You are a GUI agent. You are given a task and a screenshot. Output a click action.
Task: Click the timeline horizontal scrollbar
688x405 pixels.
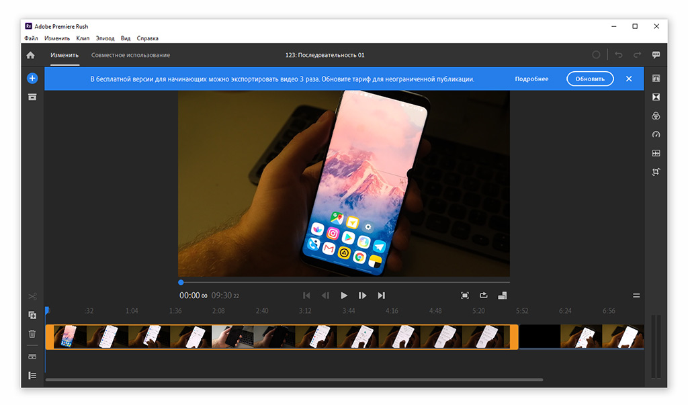click(294, 379)
